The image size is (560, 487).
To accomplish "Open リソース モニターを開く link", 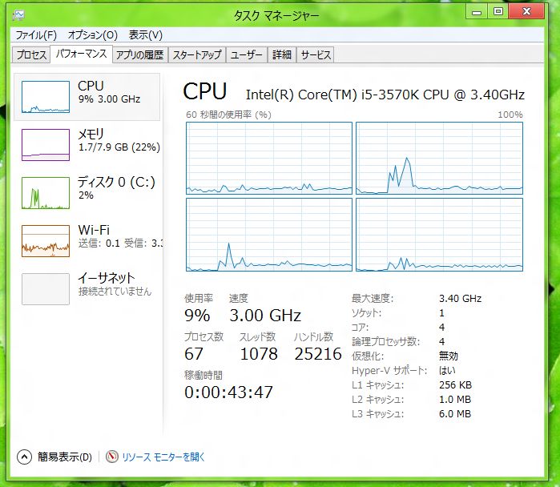I will 163,457.
